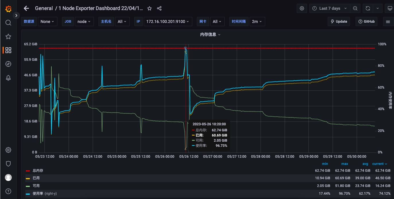Zoom out the time range
The image size is (394, 199).
point(355,8)
